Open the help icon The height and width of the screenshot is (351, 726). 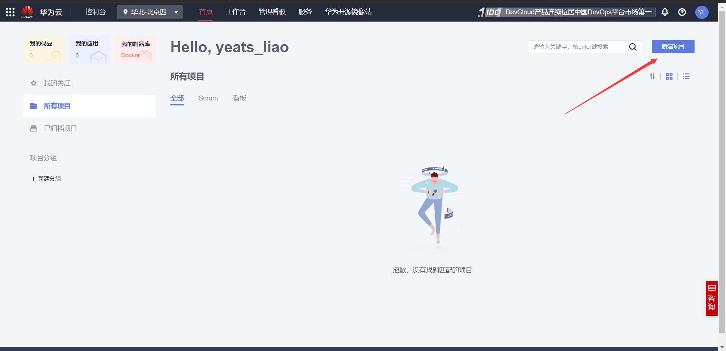click(x=682, y=12)
